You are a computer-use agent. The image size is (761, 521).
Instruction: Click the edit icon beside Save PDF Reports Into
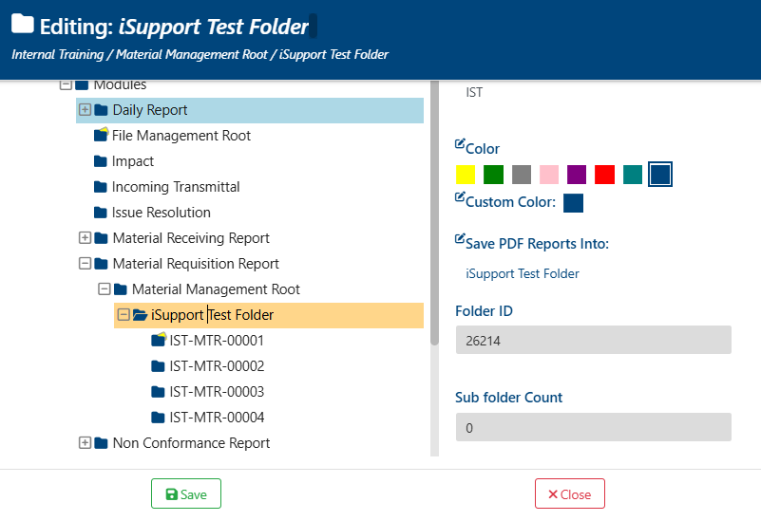460,238
